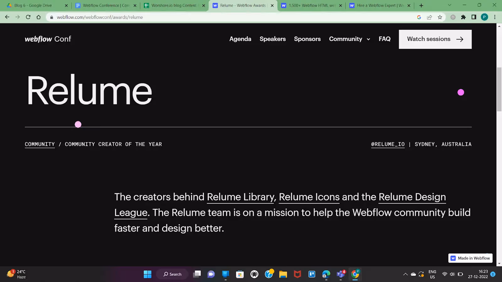502x282 pixels.
Task: Click the ENG US language indicator
Action: (x=432, y=274)
